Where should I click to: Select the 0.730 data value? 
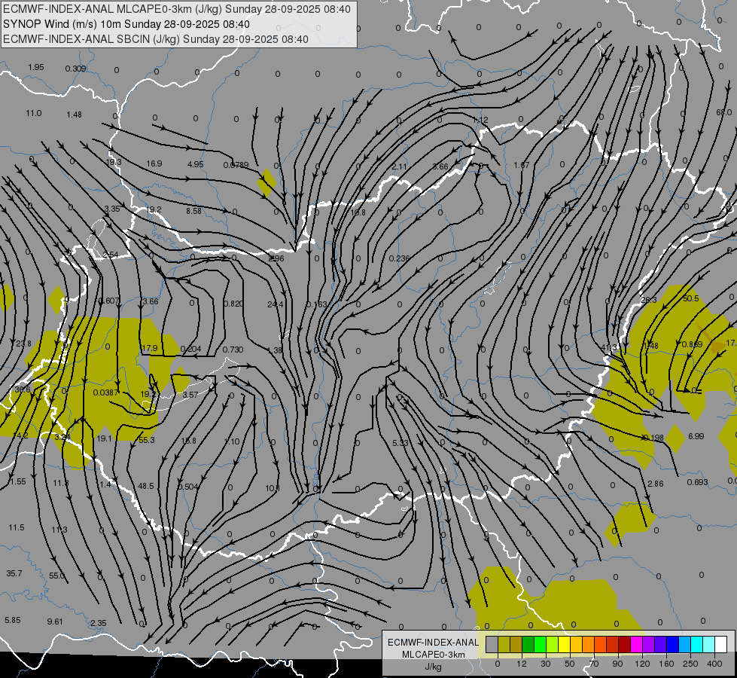(233, 350)
